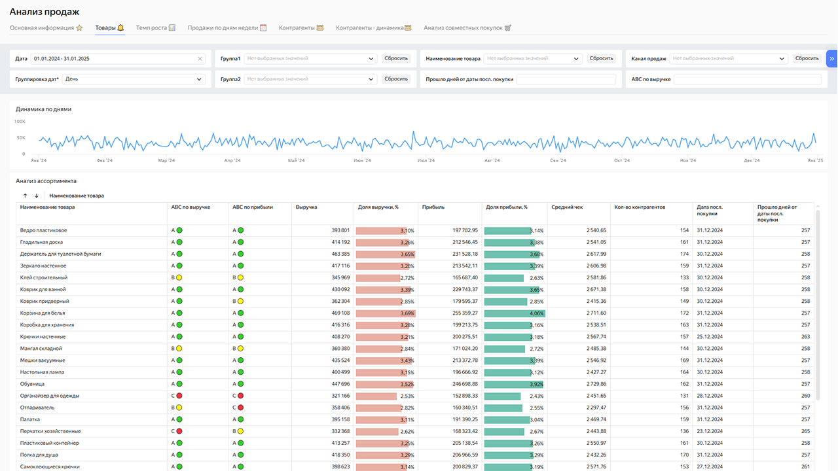Click the red ABC по прибыли circle for Отпариватель
838x471 pixels.
tap(240, 408)
